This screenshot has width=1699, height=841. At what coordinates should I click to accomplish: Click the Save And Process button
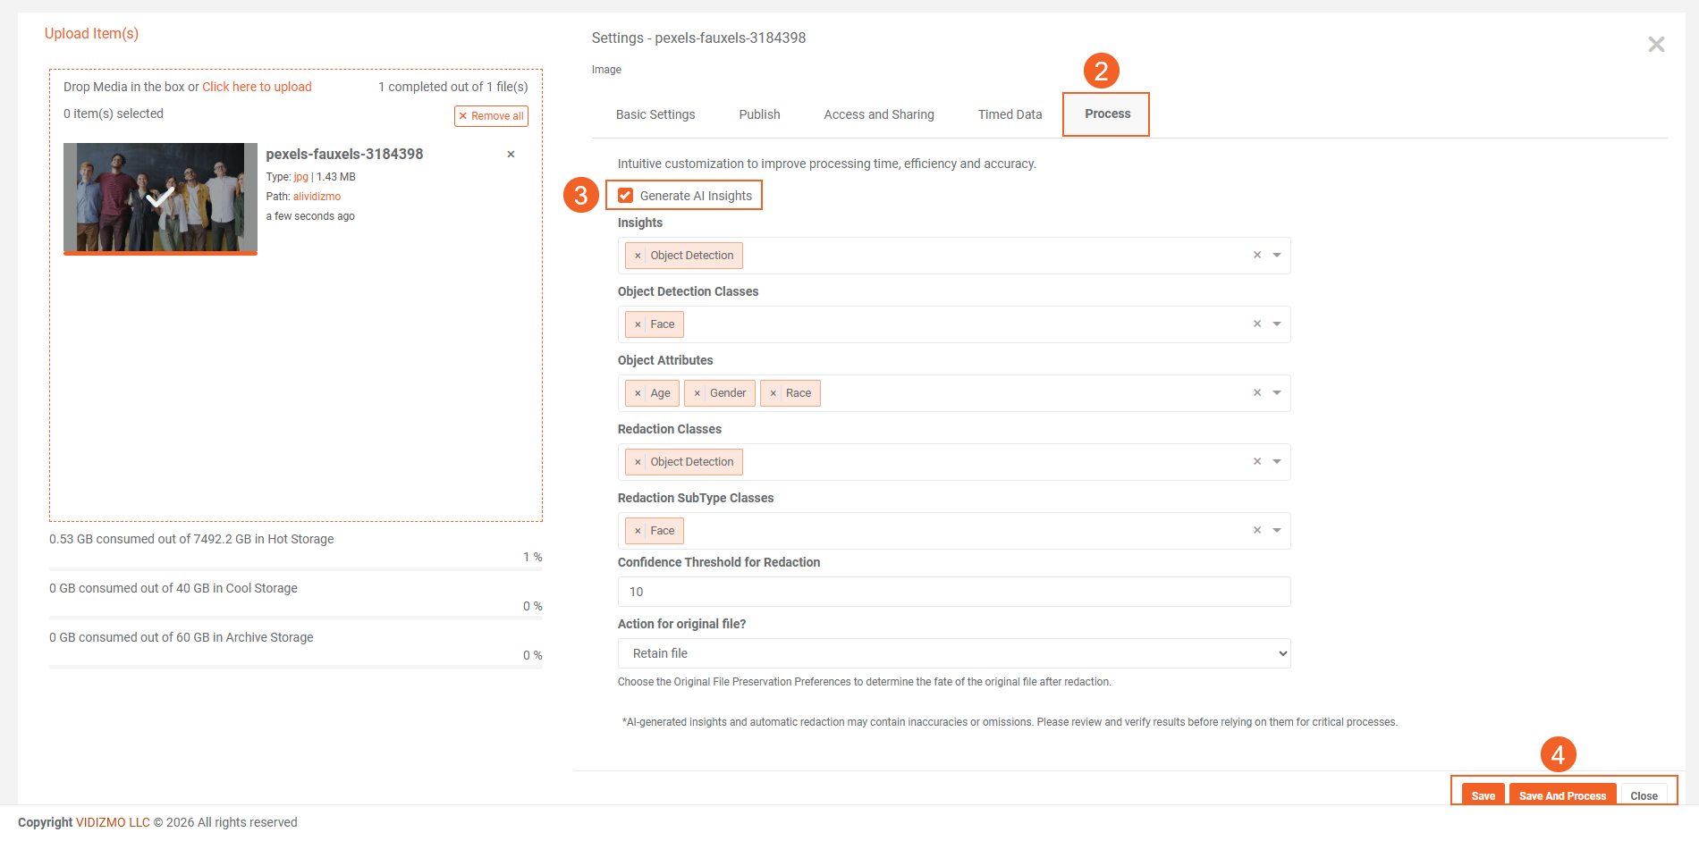(1561, 795)
